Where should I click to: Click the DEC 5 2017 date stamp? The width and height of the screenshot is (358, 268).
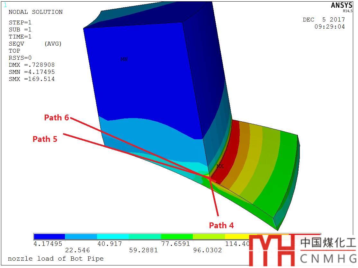(x=324, y=20)
